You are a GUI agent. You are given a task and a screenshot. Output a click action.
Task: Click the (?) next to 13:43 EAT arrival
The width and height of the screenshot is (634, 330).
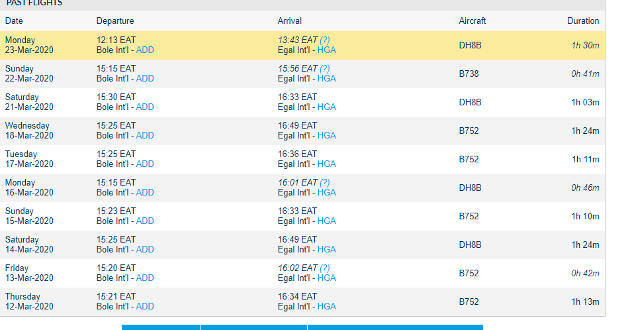(325, 40)
